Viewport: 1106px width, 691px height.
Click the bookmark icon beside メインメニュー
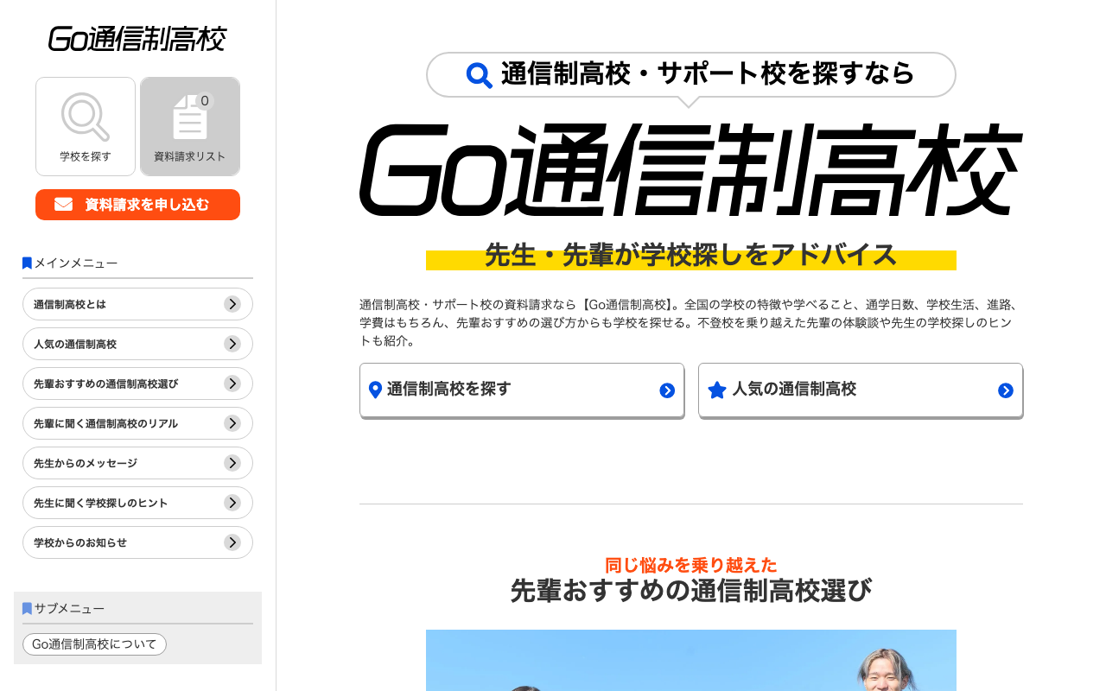pyautogui.click(x=25, y=262)
